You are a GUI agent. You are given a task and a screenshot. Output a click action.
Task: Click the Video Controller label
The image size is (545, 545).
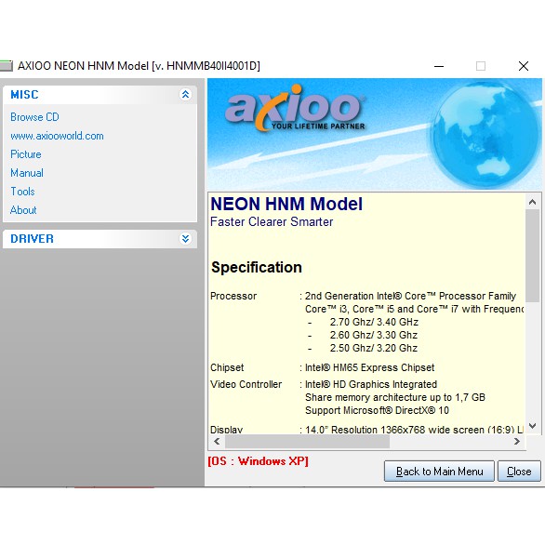point(246,384)
